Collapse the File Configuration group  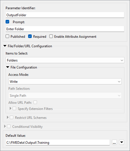pos(8,67)
